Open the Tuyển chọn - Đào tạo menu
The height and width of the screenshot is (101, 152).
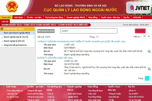click(x=110, y=18)
